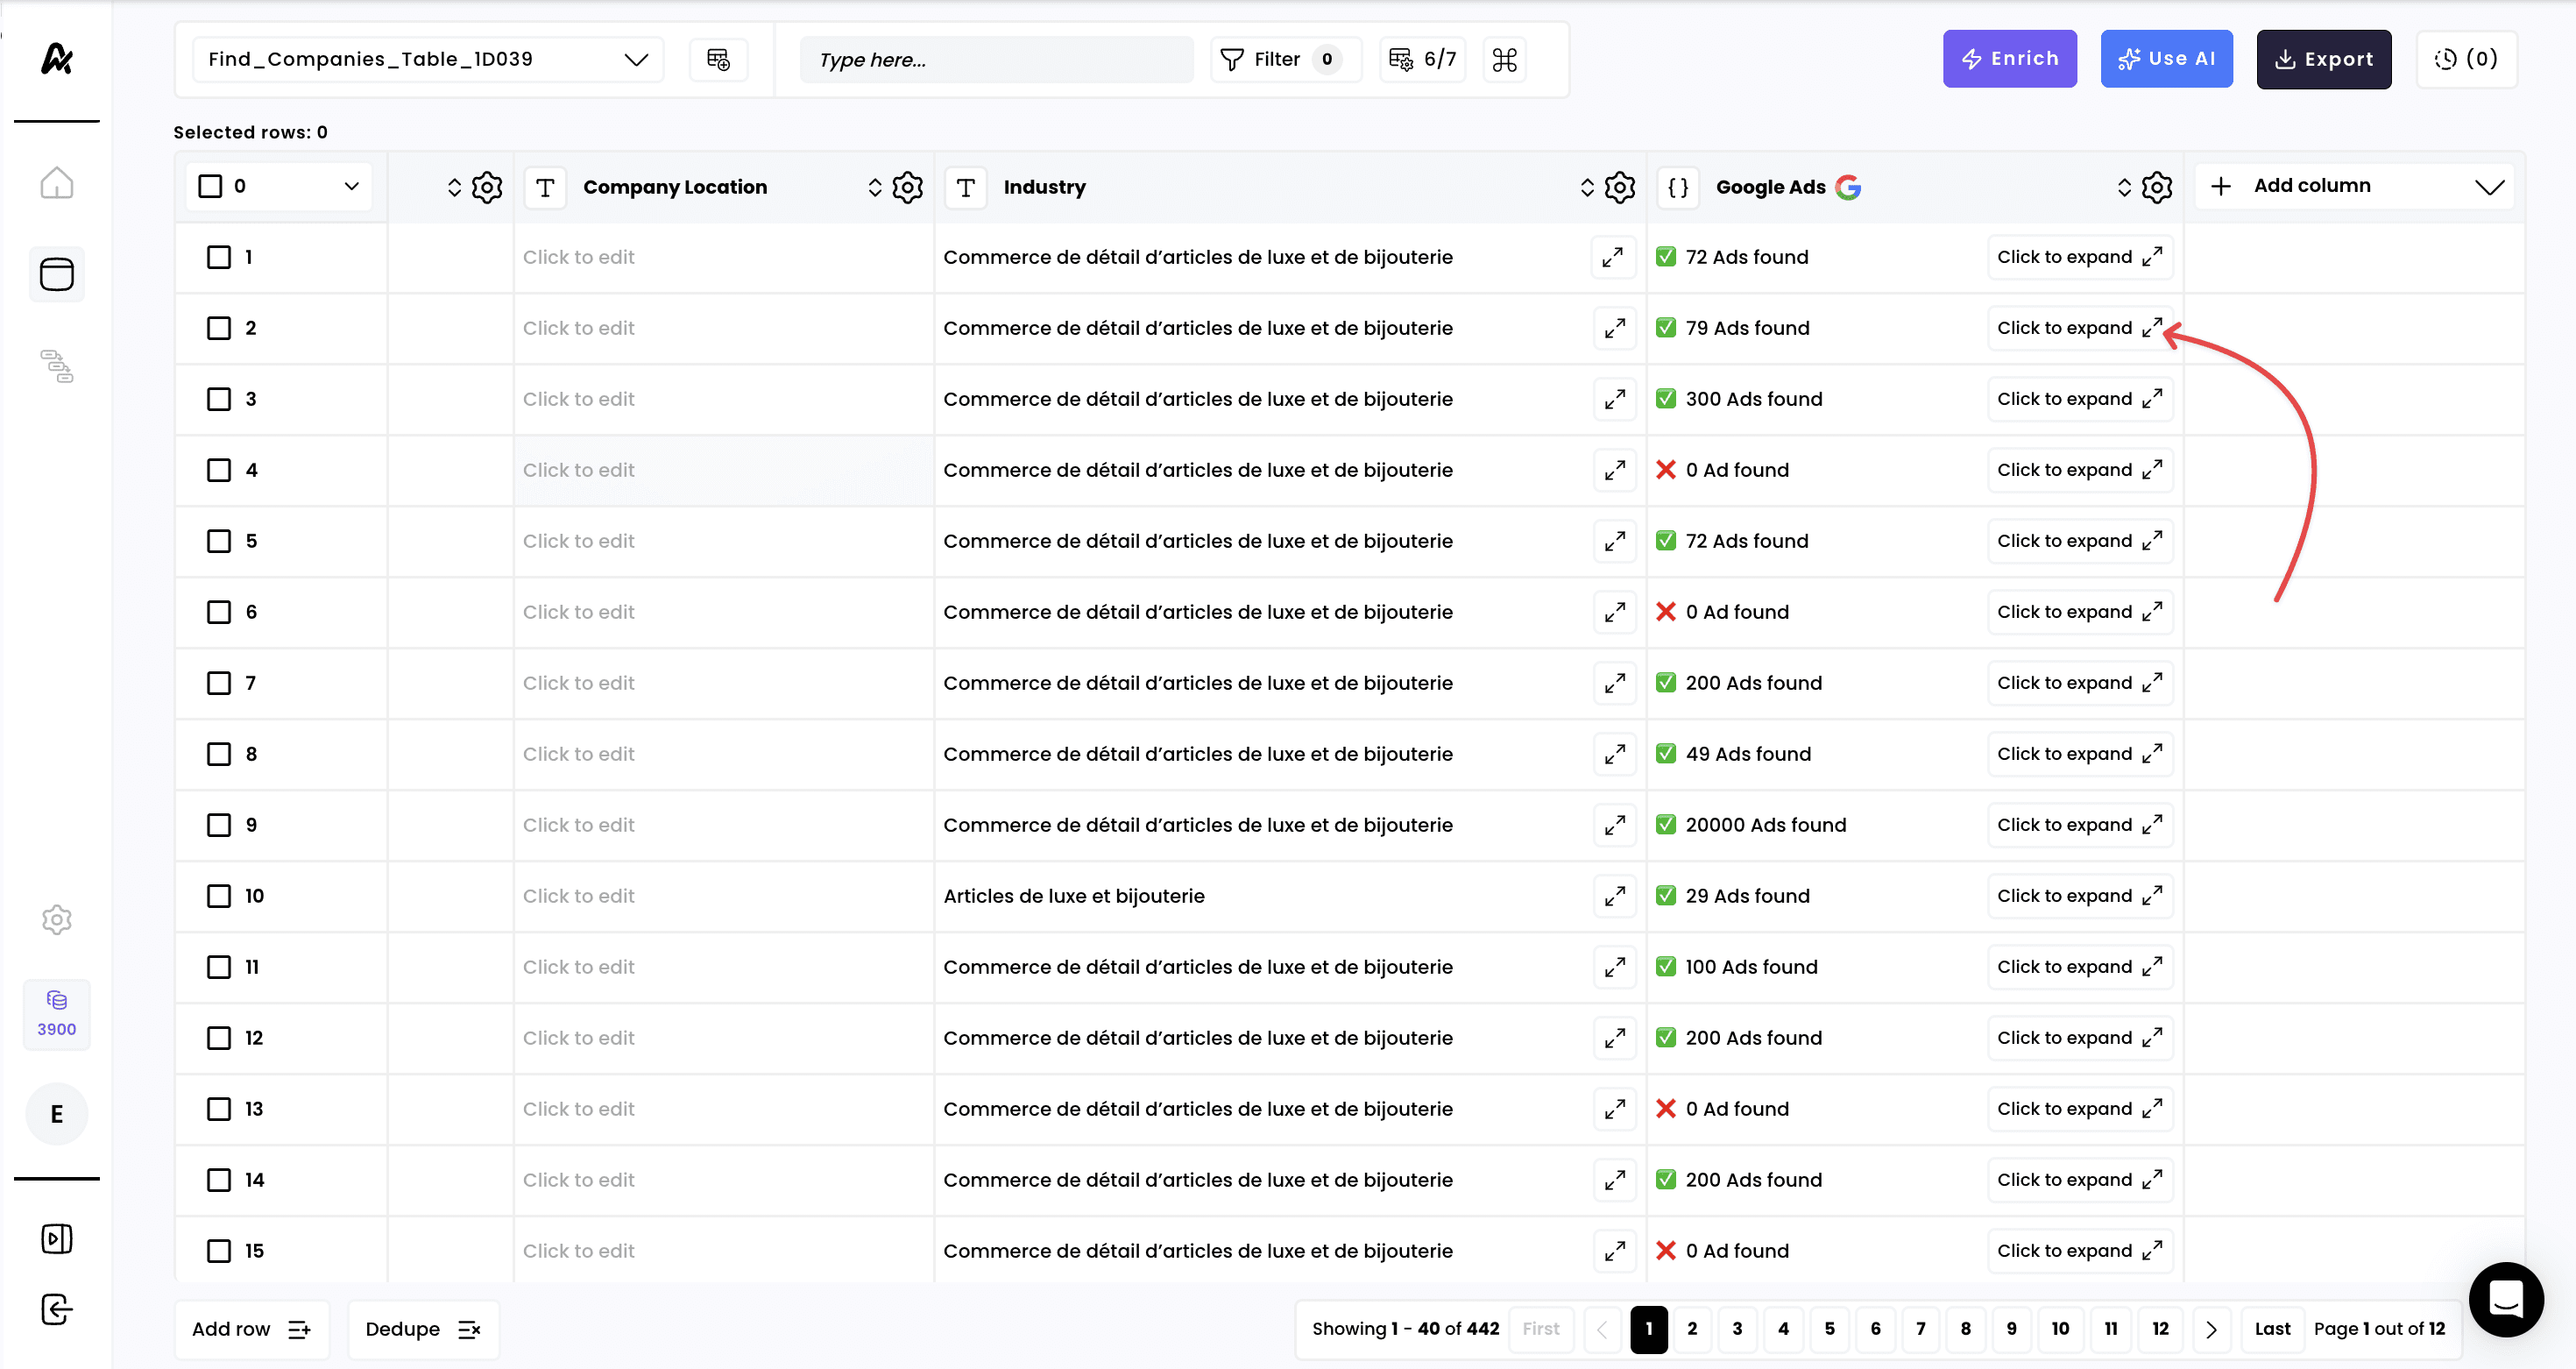The height and width of the screenshot is (1369, 2576).
Task: Jump to the Last page
Action: [x=2272, y=1329]
